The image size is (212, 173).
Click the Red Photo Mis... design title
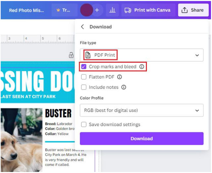[x=26, y=10]
